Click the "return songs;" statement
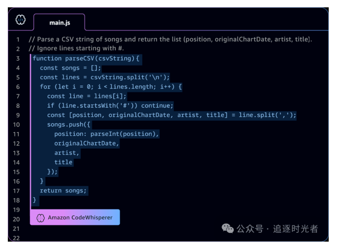Image resolution: width=338 pixels, height=247 pixels. coord(63,190)
